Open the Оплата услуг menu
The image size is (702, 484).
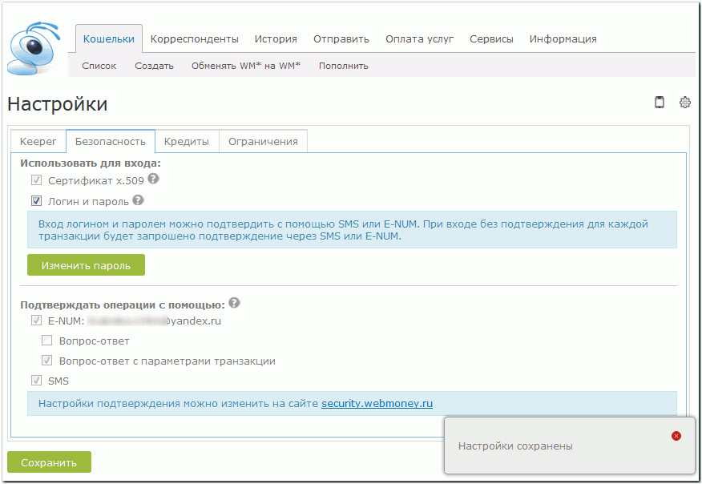(x=419, y=38)
